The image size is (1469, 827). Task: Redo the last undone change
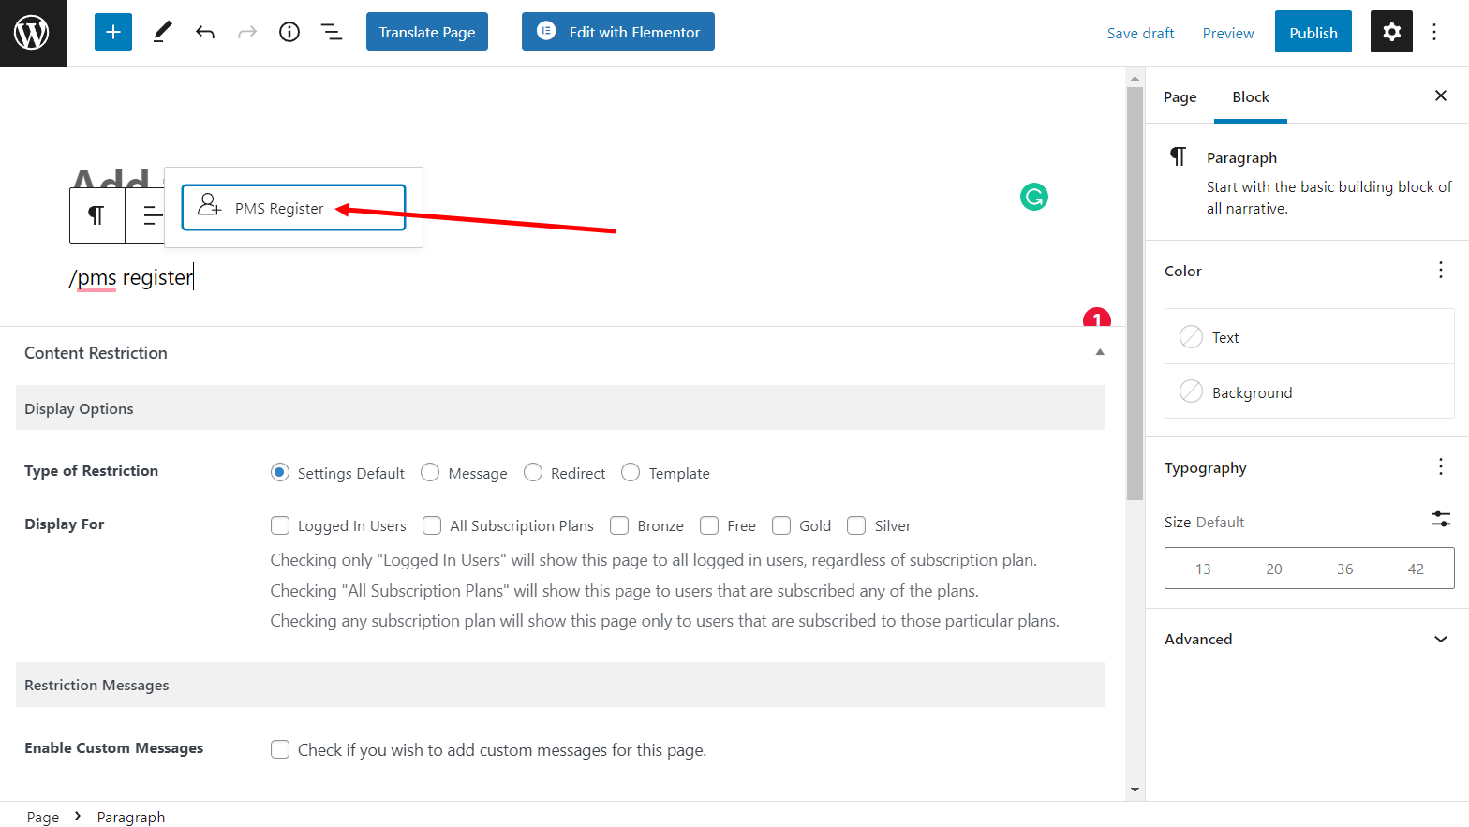click(x=247, y=32)
